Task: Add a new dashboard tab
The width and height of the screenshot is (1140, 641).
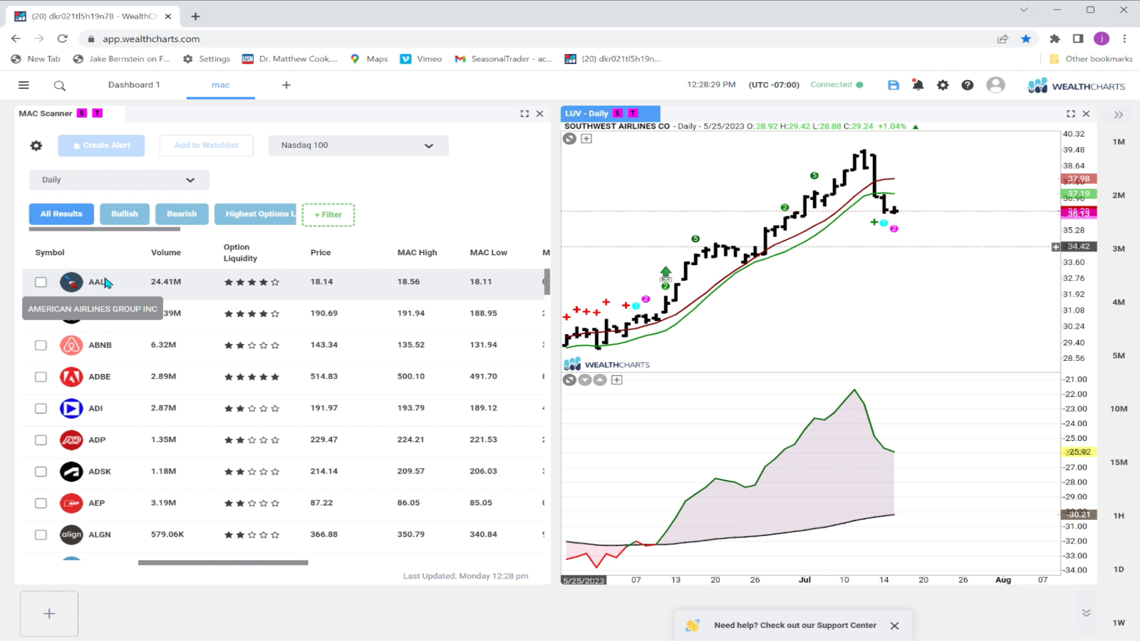Action: [x=286, y=85]
